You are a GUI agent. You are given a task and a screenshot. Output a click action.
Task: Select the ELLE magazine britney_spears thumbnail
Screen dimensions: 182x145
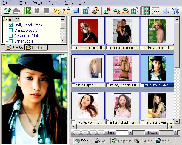click(x=157, y=31)
